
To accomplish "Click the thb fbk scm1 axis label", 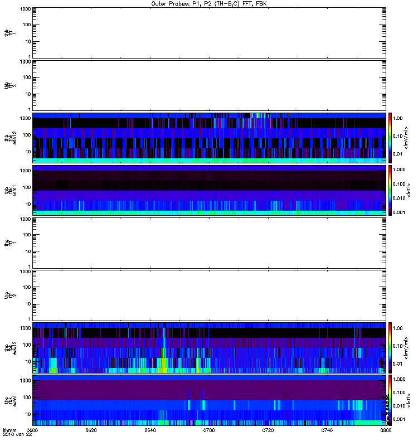I will [10, 191].
